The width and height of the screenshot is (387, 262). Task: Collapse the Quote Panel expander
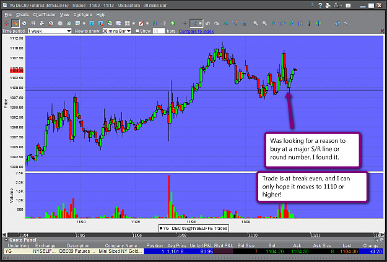(6, 240)
